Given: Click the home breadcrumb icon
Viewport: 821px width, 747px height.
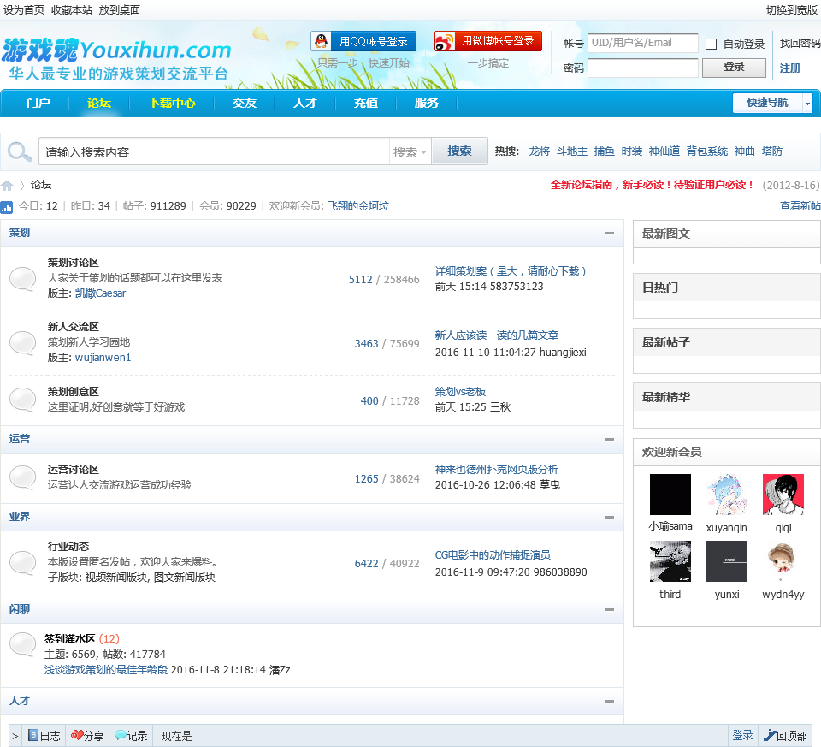Looking at the screenshot, I should (7, 186).
